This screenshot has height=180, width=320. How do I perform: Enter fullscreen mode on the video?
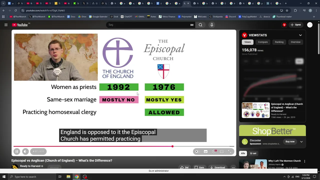point(230,151)
